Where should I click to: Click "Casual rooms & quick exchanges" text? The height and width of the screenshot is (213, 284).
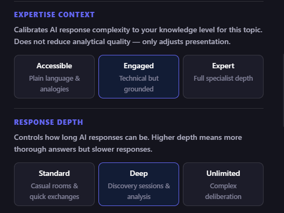point(54,191)
